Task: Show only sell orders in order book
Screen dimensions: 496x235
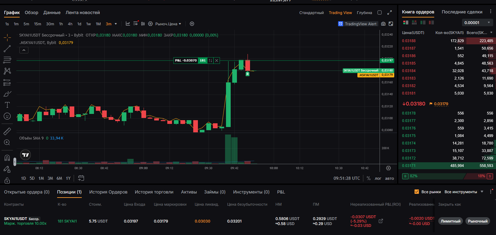Action: point(431,22)
